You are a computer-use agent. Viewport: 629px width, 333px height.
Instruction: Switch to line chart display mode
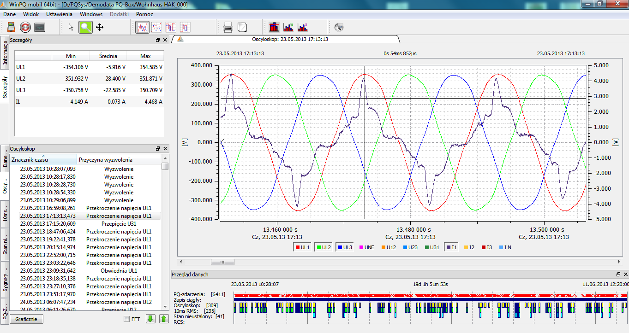coord(143,28)
